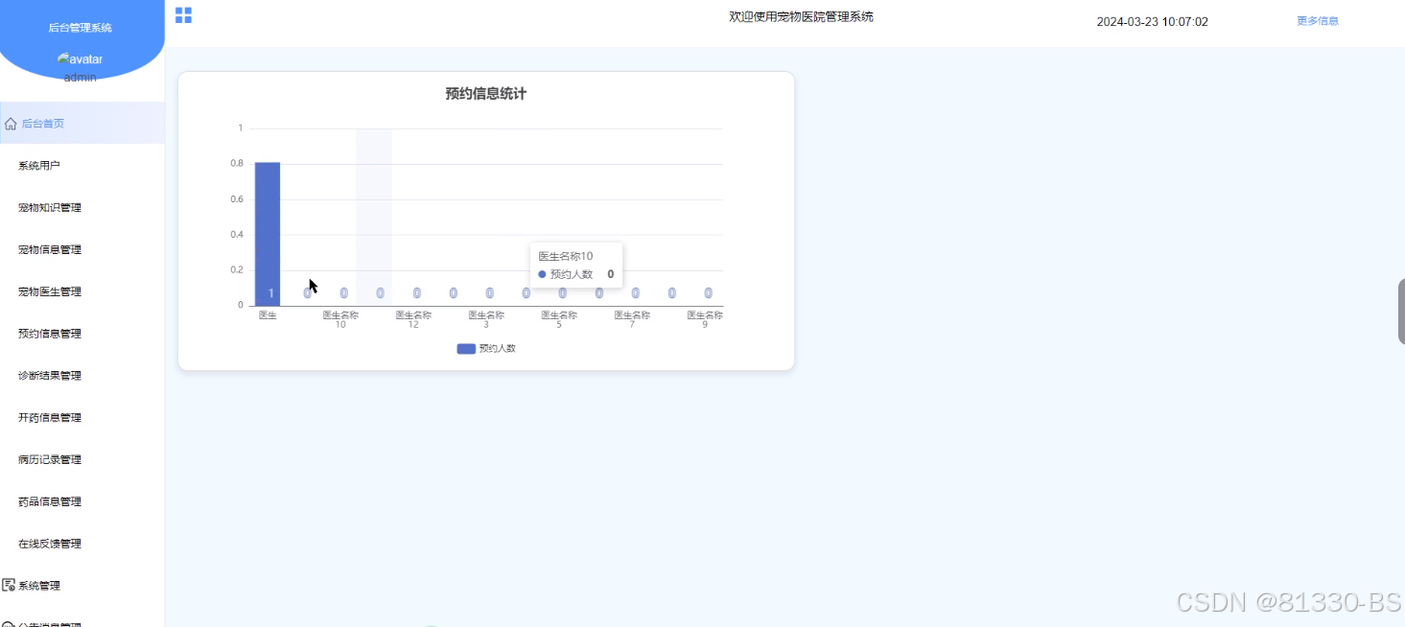Click the 医生名称9 axis label
Screen dimensions: 1405x627
click(705, 319)
